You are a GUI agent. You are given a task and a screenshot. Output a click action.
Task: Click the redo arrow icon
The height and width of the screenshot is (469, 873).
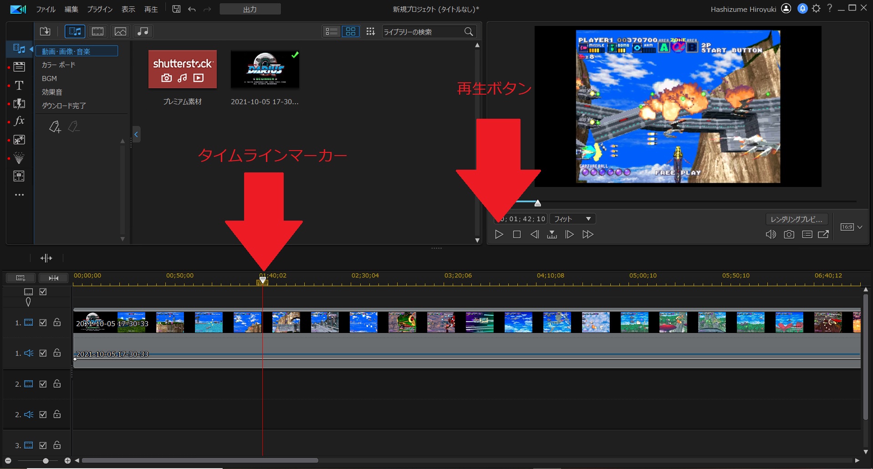pos(207,9)
